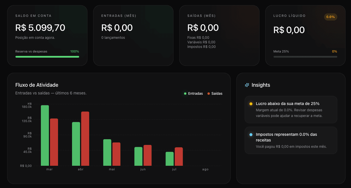Select the green March income bar
The image size is (351, 188).
[x=45, y=136]
